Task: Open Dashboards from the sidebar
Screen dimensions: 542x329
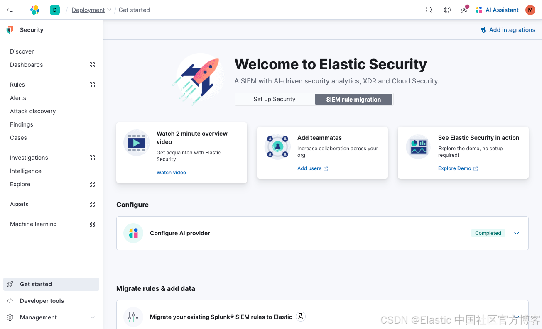Action: tap(27, 65)
